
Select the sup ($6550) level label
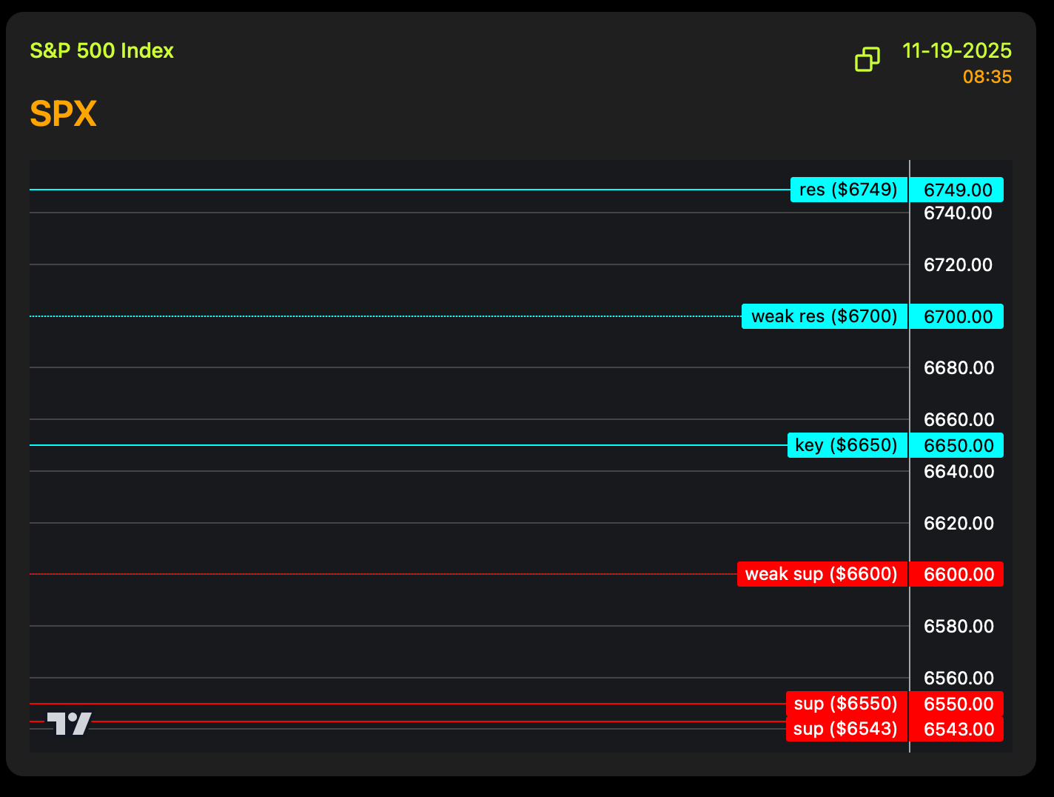[845, 703]
